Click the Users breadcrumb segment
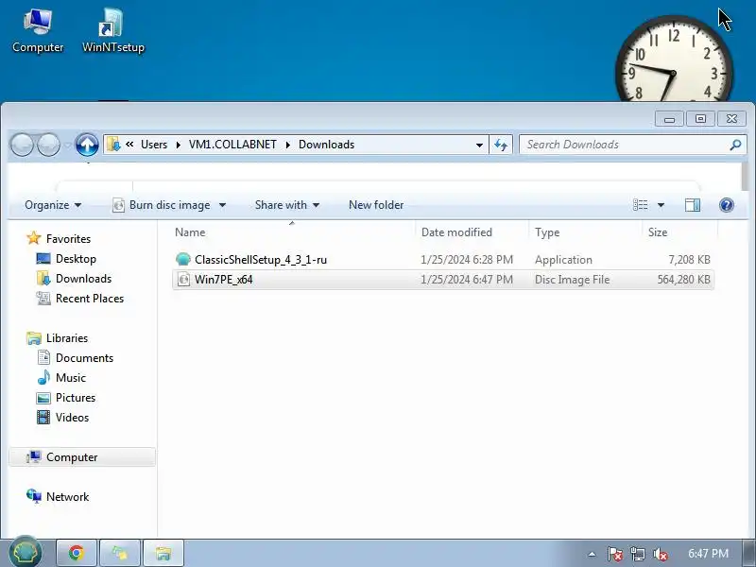The width and height of the screenshot is (756, 567). (x=154, y=145)
